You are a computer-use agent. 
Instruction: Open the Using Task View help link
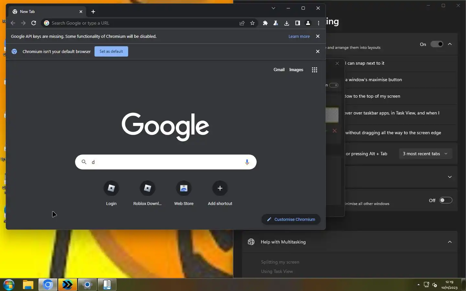point(277,271)
